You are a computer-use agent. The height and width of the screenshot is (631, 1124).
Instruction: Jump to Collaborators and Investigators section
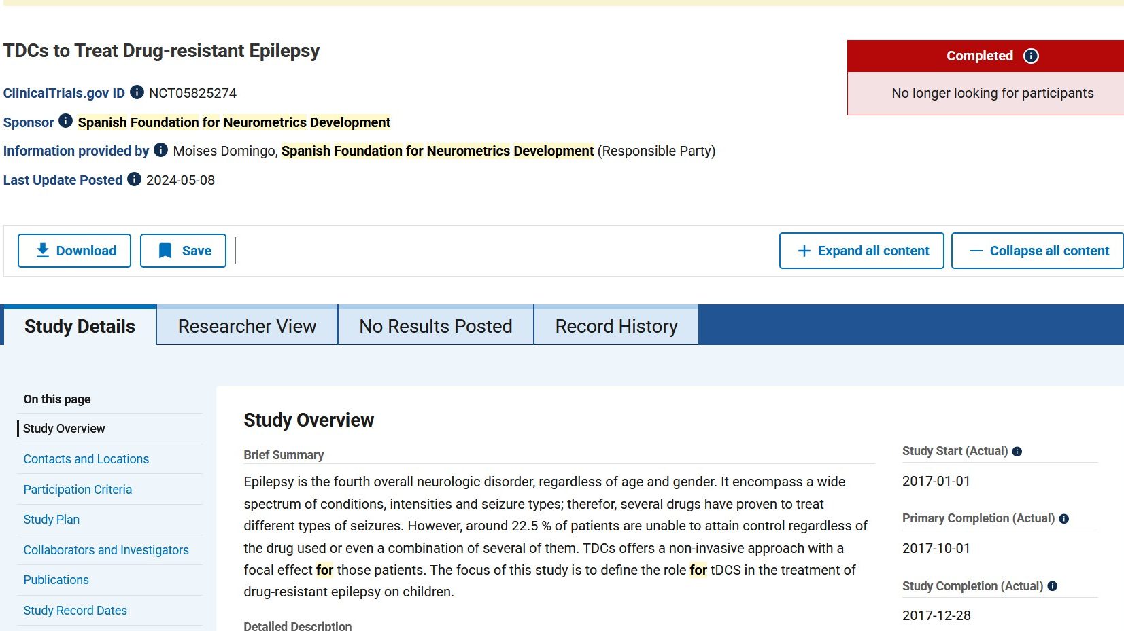point(106,550)
